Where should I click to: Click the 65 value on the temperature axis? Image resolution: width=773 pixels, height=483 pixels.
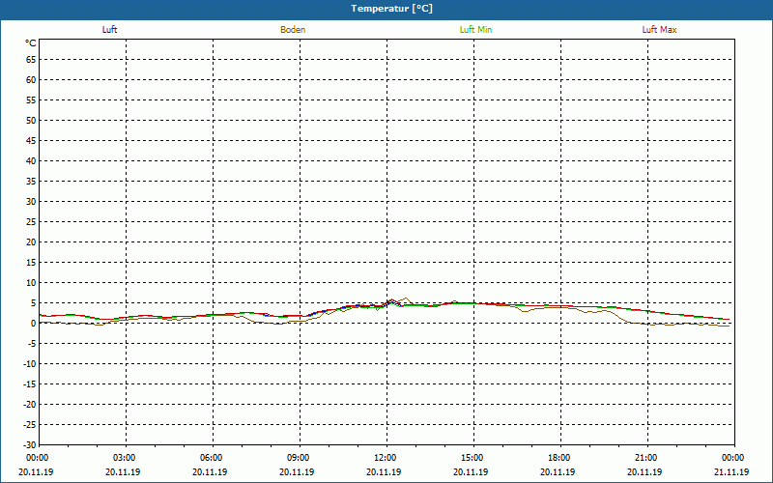pyautogui.click(x=31, y=60)
